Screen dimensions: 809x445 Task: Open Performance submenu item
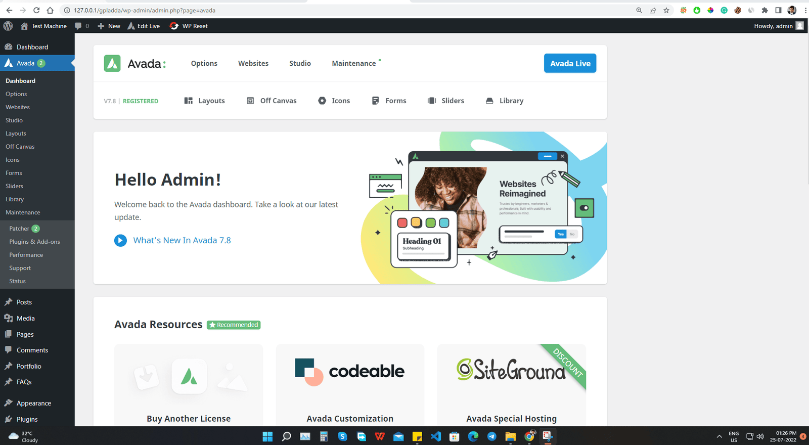pos(26,255)
